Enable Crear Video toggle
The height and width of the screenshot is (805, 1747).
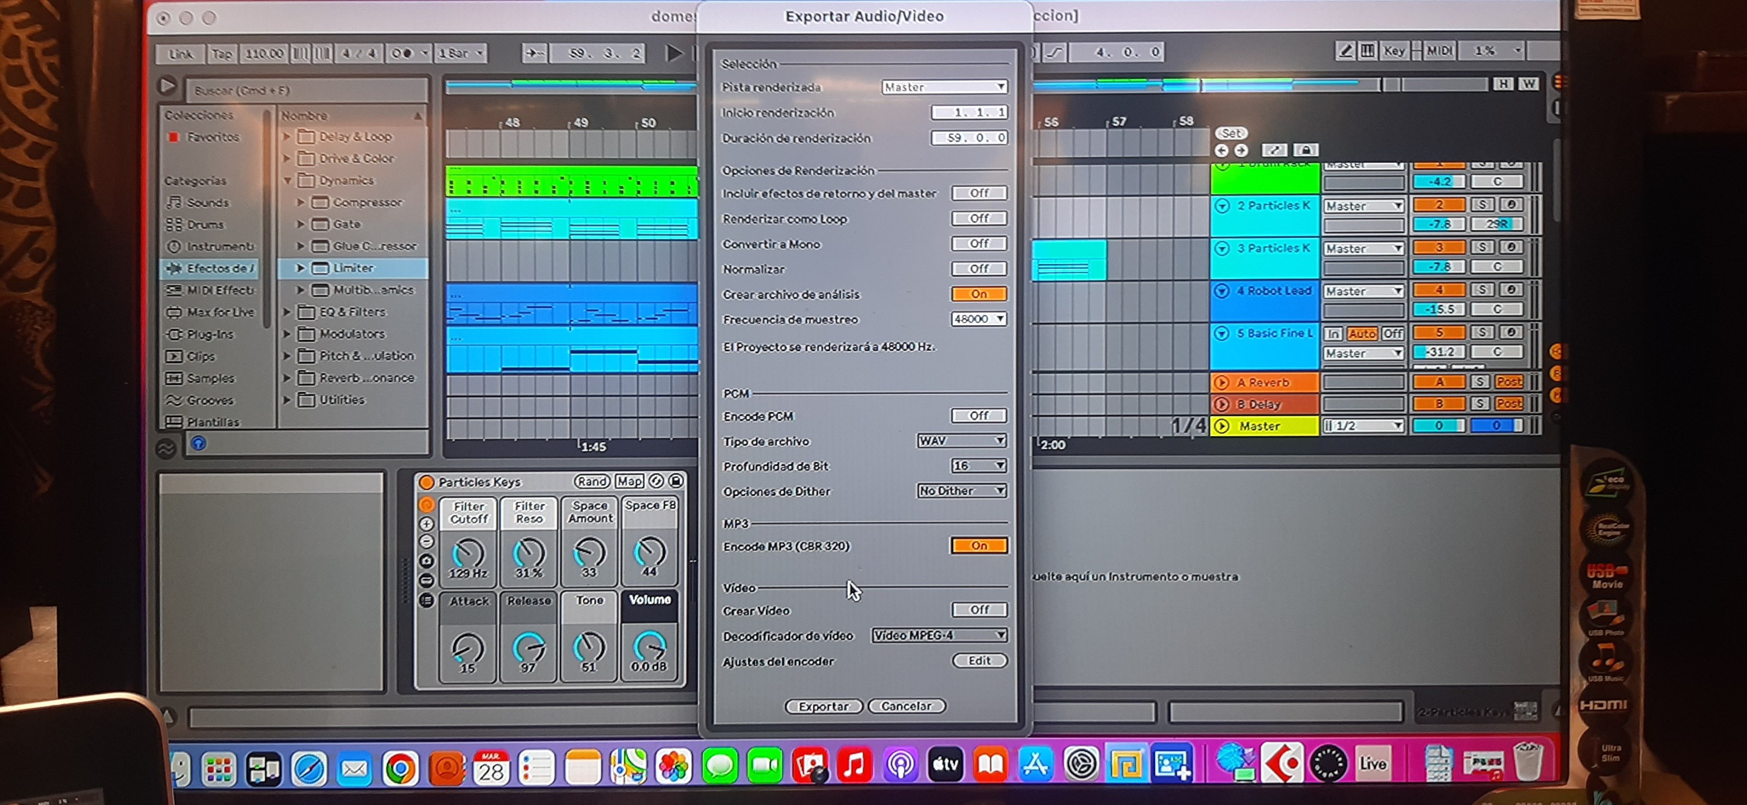pos(979,610)
